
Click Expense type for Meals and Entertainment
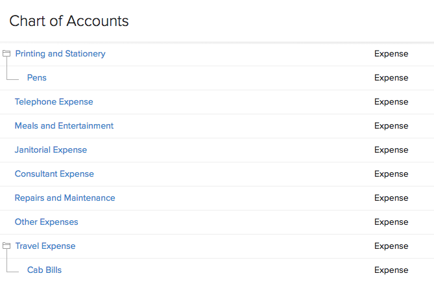pos(391,126)
